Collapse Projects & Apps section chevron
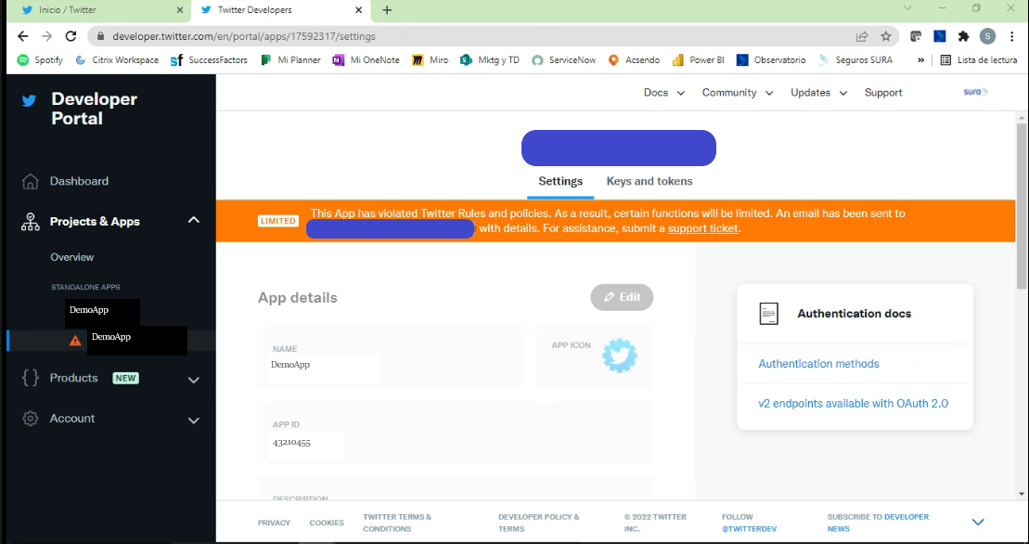 point(194,220)
